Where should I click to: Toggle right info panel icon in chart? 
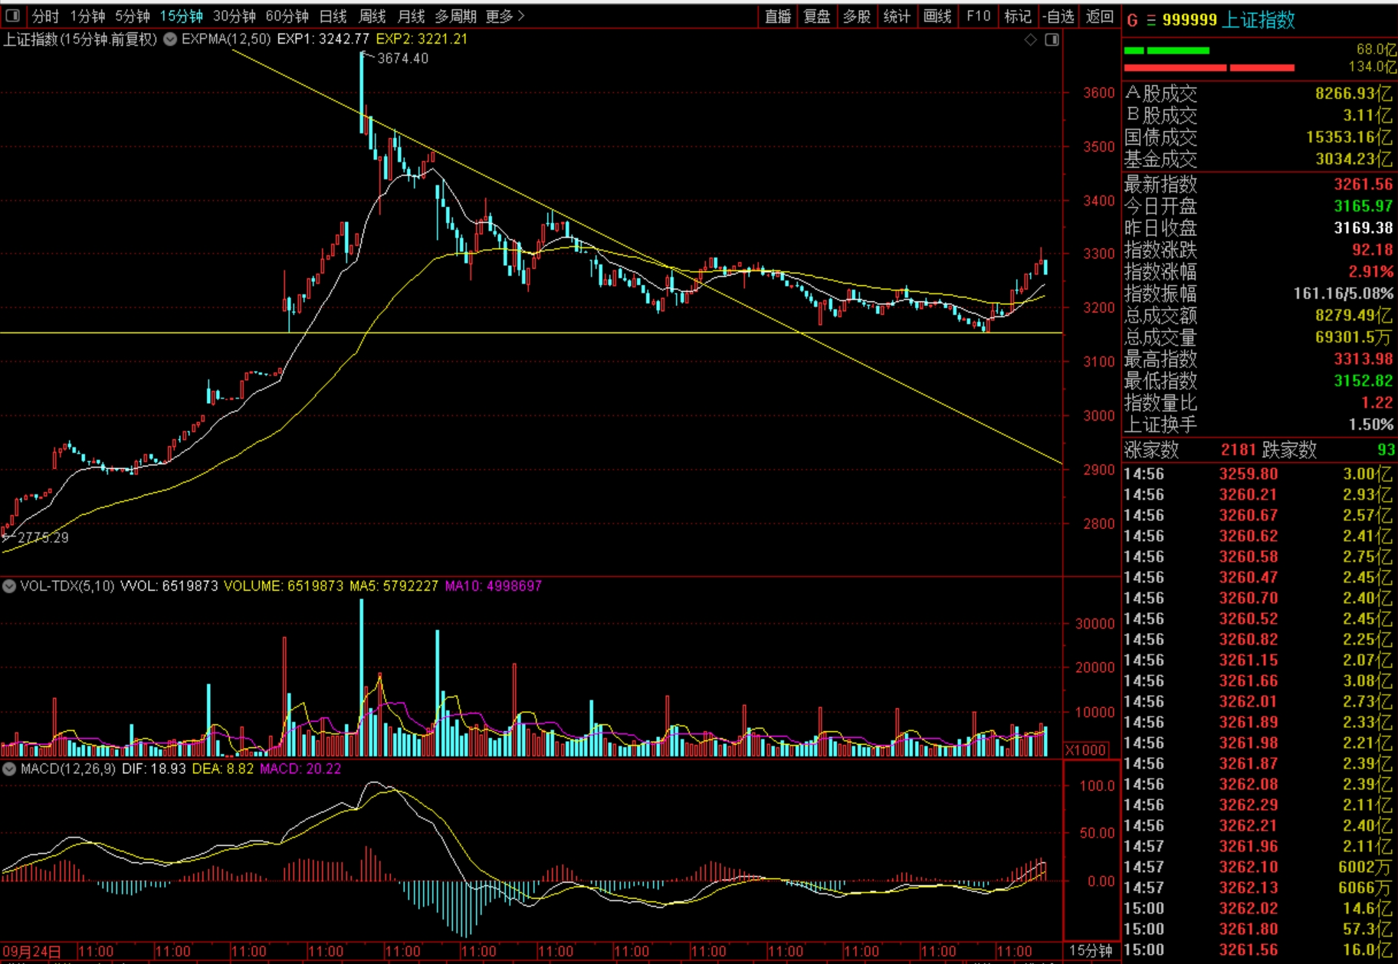[x=1052, y=39]
